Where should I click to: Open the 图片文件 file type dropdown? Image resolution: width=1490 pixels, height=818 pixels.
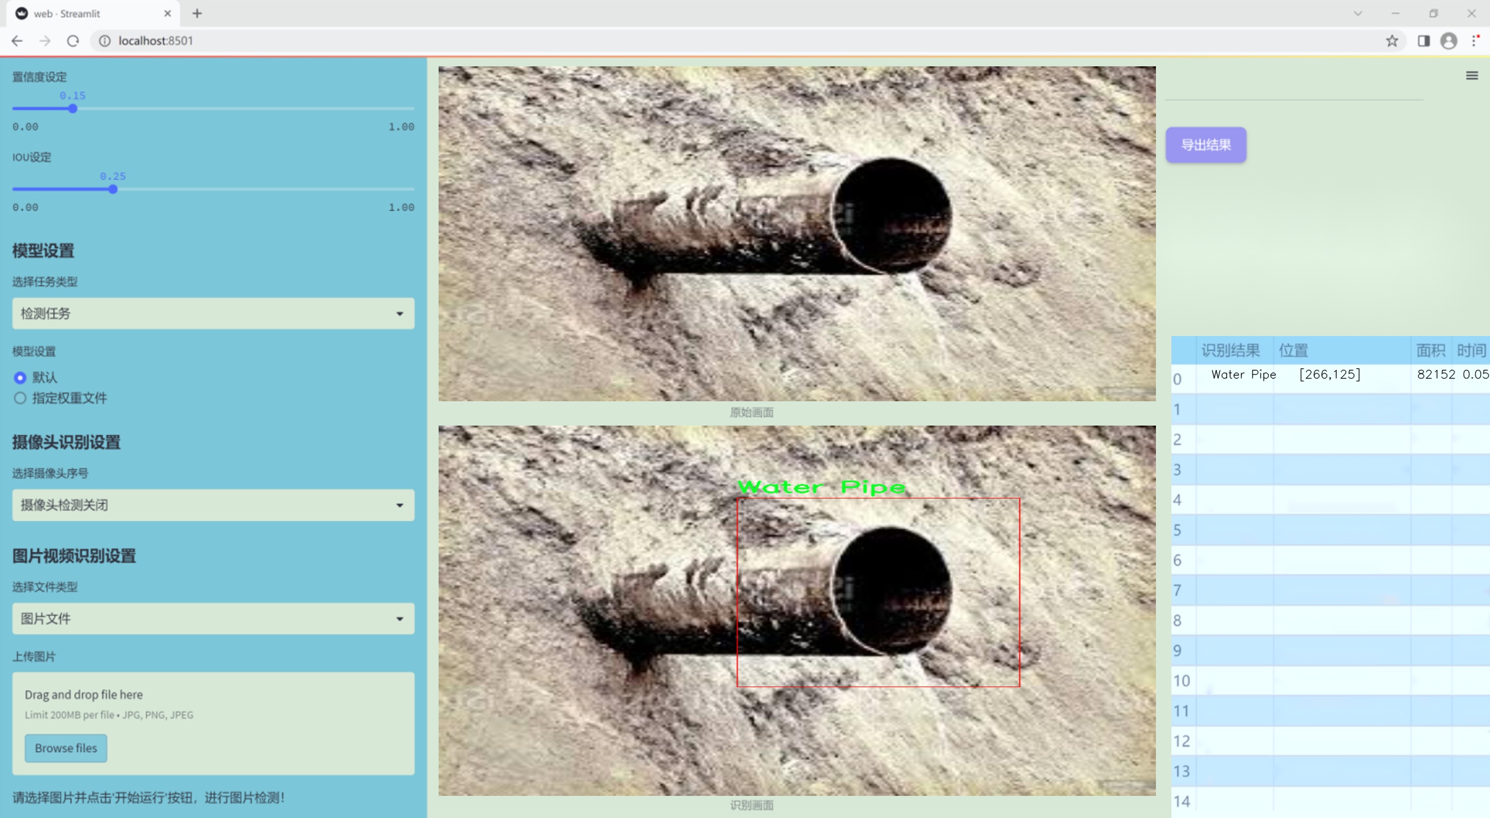point(213,618)
